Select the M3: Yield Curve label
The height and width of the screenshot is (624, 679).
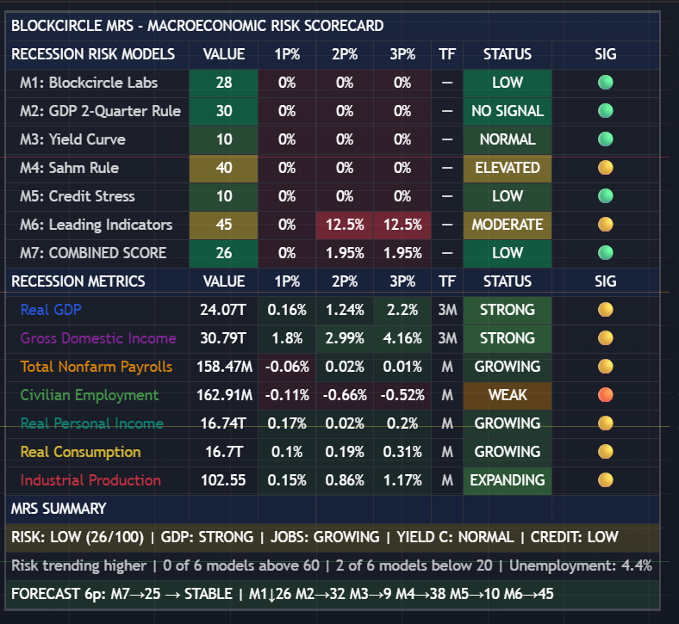72,139
